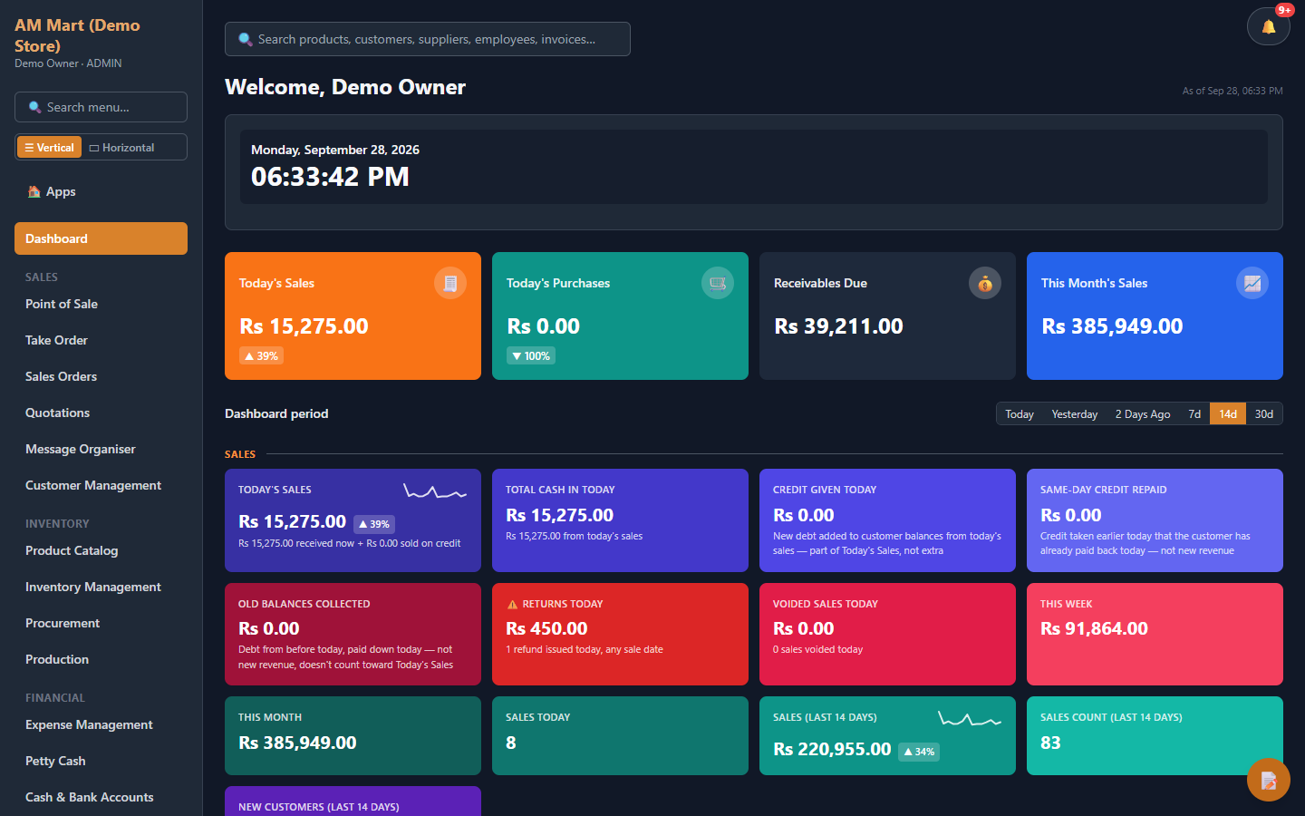Open Expense Management
The width and height of the screenshot is (1305, 816).
coord(101,724)
